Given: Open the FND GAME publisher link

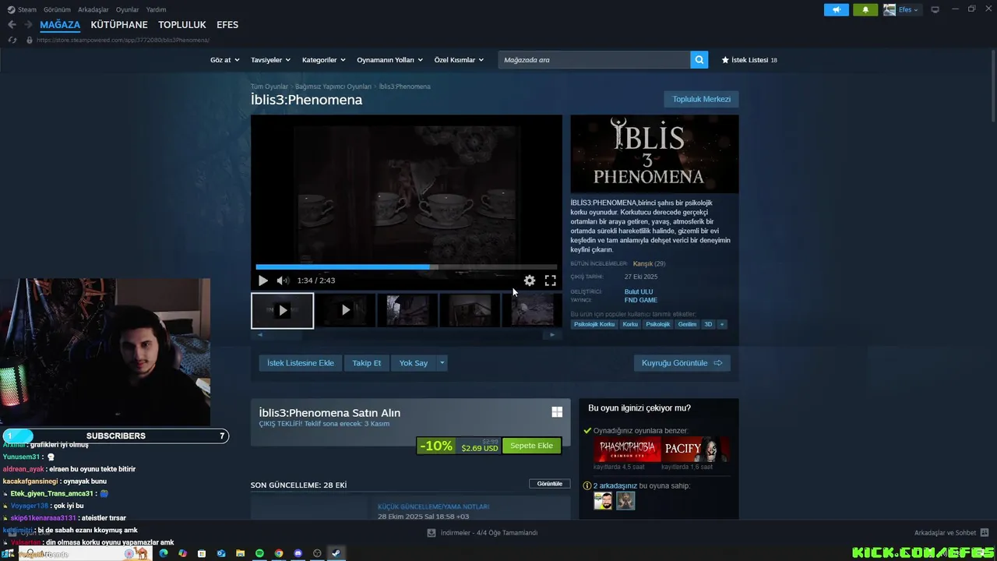Looking at the screenshot, I should tap(641, 300).
